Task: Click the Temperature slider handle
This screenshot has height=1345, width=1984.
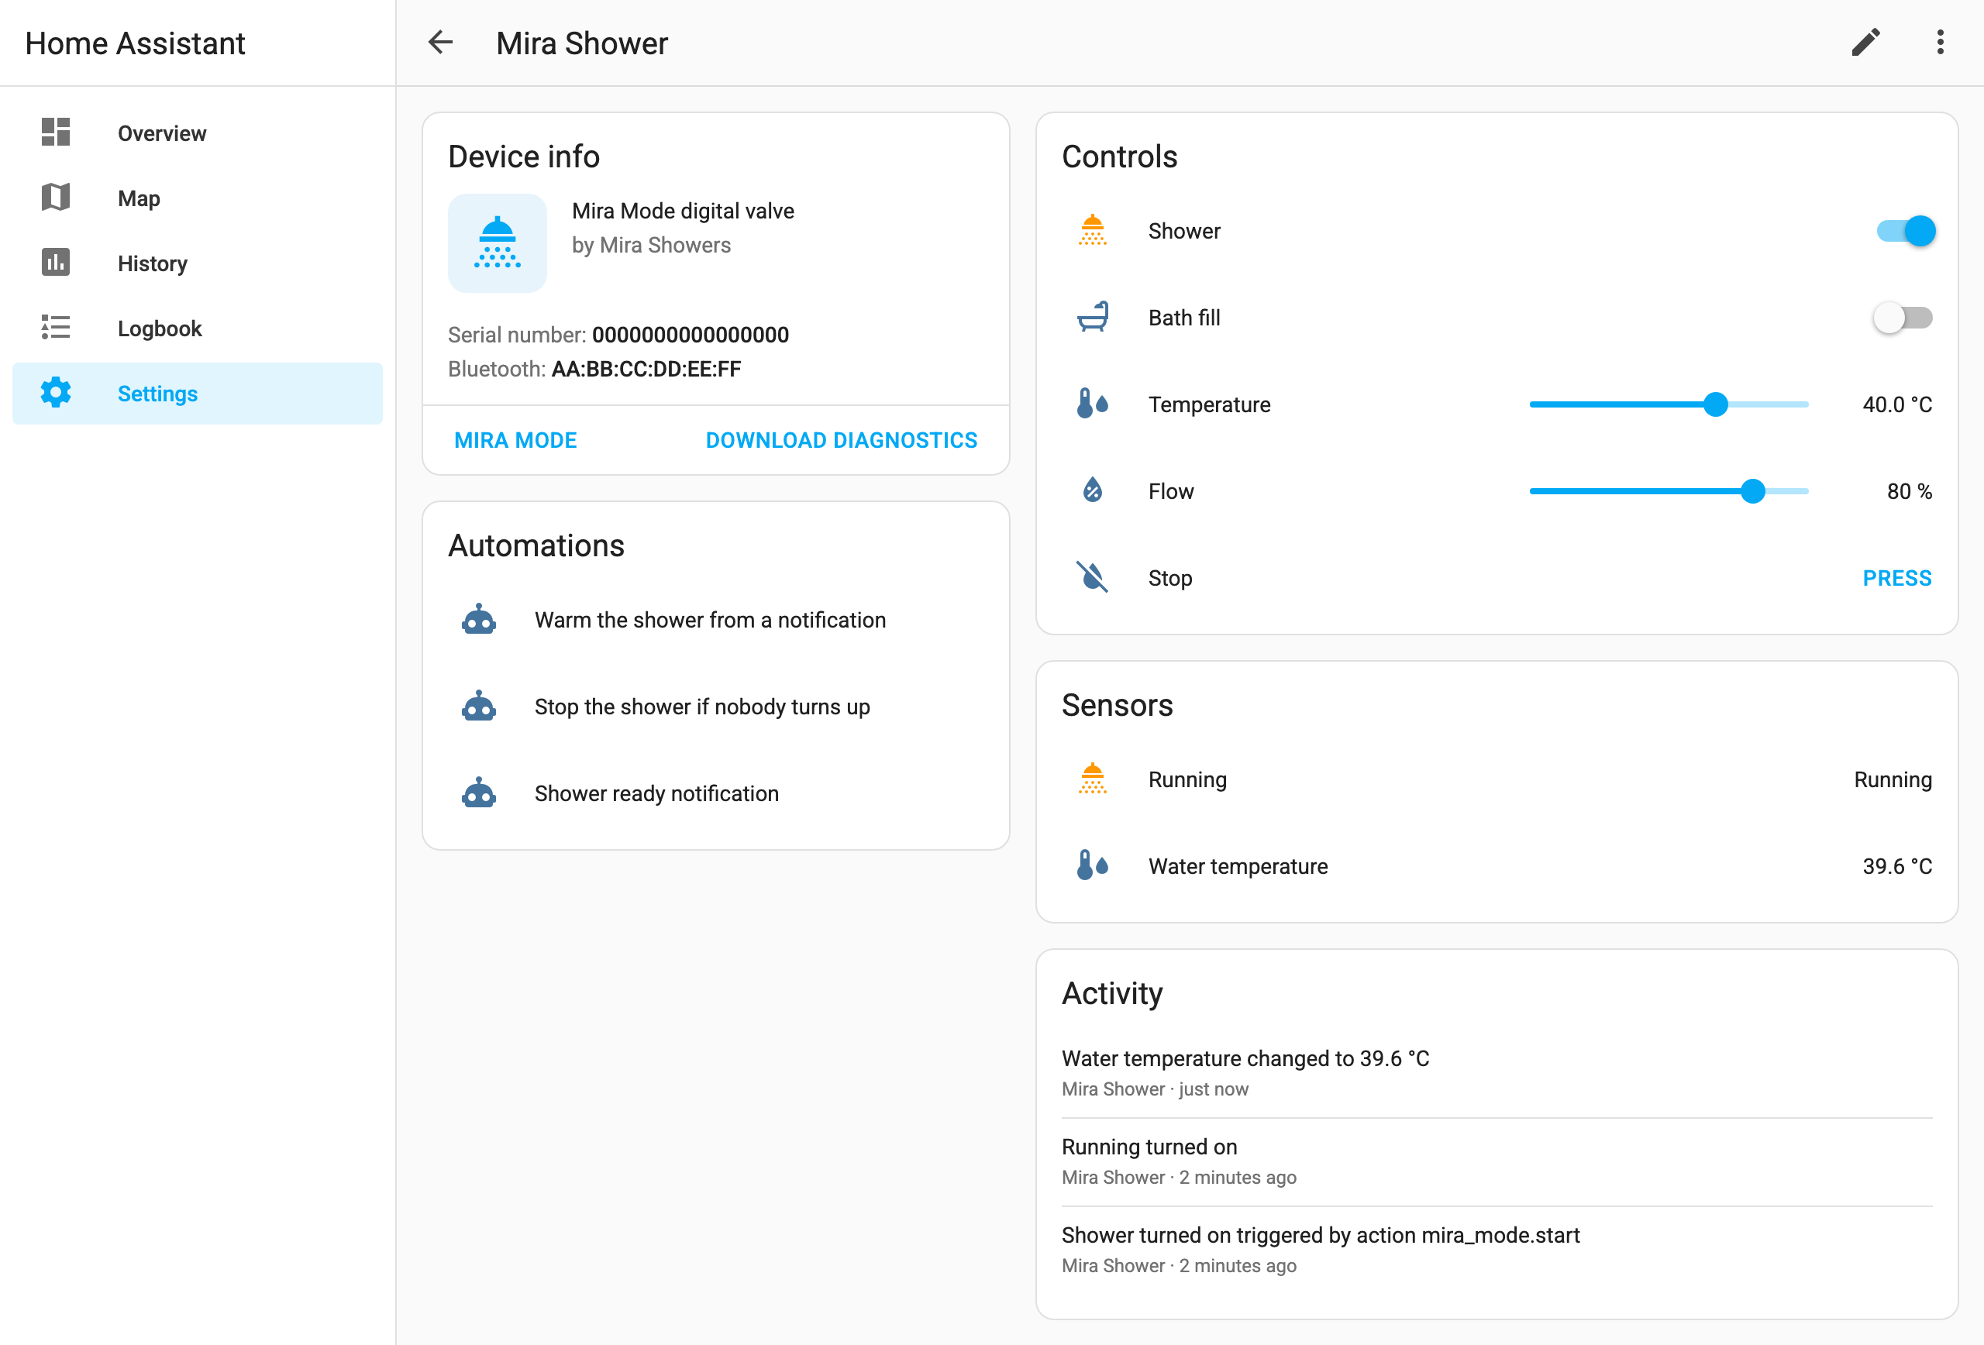Action: point(1715,404)
